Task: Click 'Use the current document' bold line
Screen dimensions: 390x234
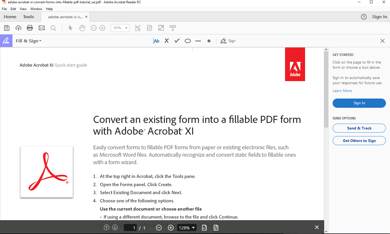Action: 151,209
